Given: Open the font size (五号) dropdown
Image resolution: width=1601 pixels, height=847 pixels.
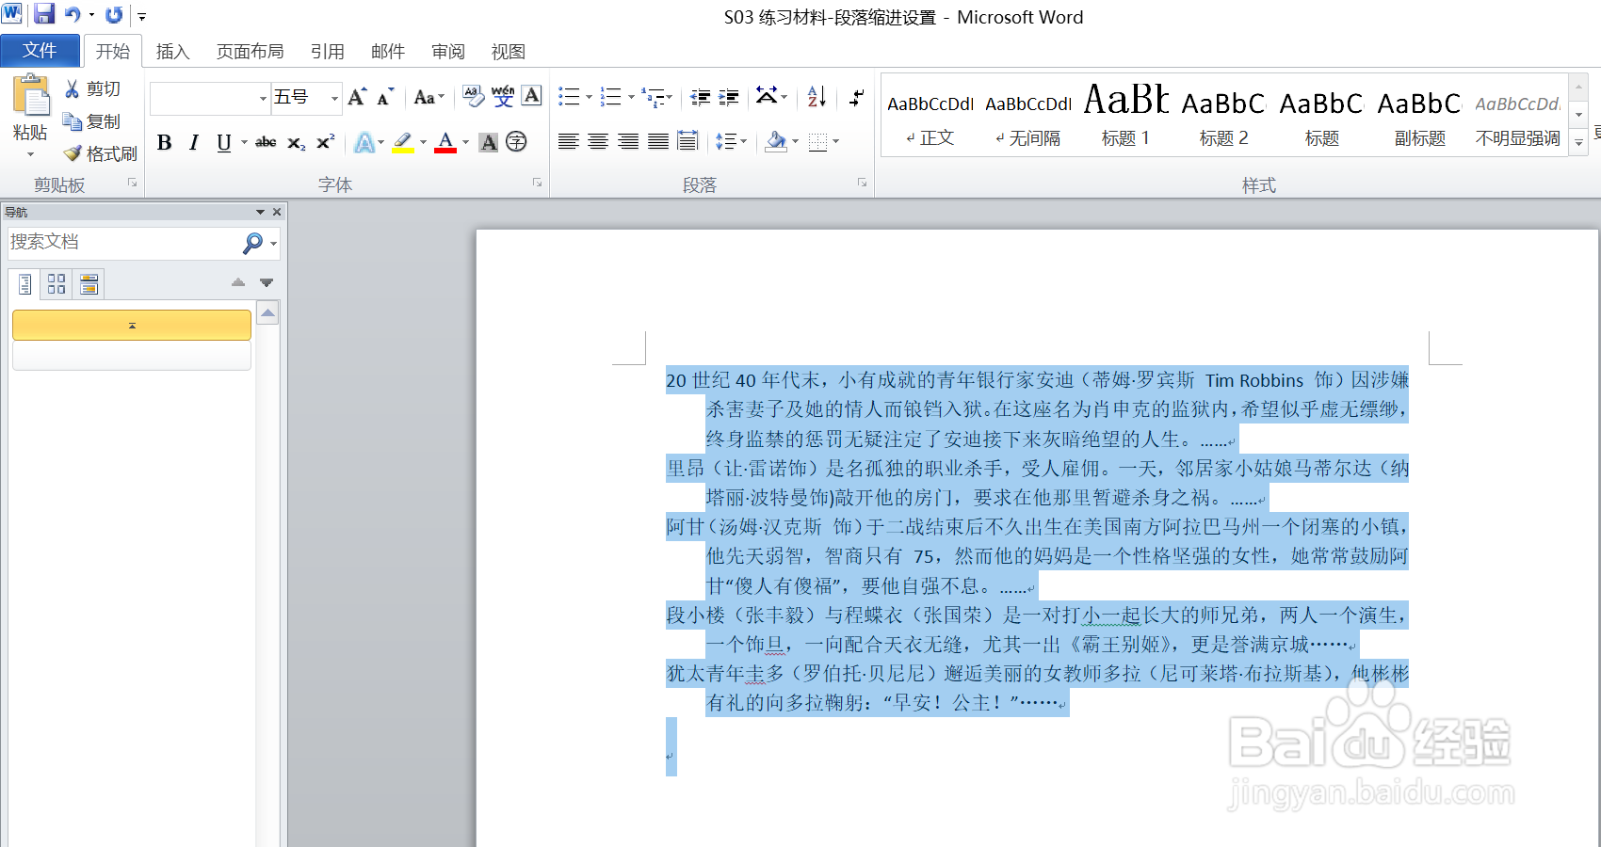Looking at the screenshot, I should click(333, 98).
